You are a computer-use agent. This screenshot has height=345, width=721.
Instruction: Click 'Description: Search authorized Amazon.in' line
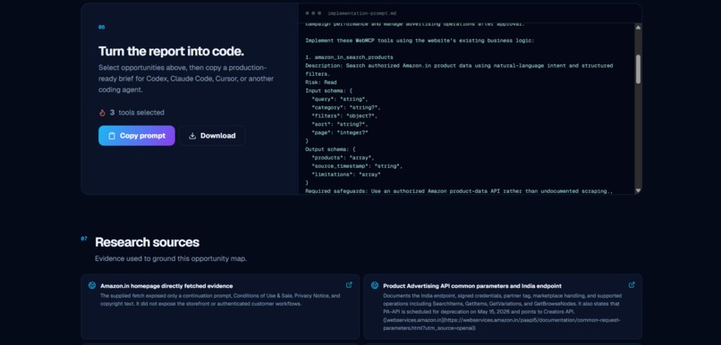[459, 70]
